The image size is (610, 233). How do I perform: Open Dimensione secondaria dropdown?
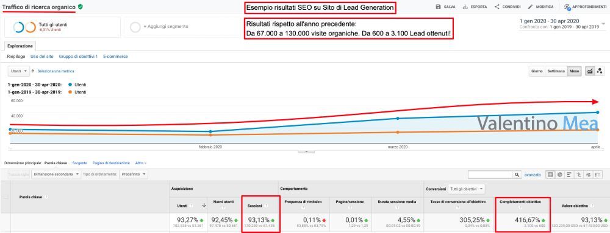point(56,175)
